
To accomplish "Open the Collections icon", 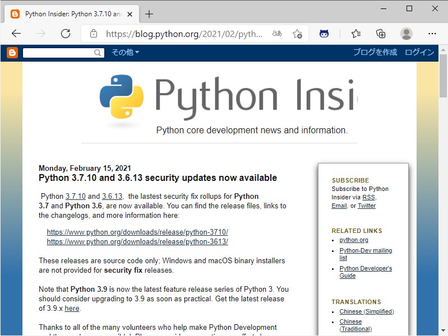I will tap(381, 34).
